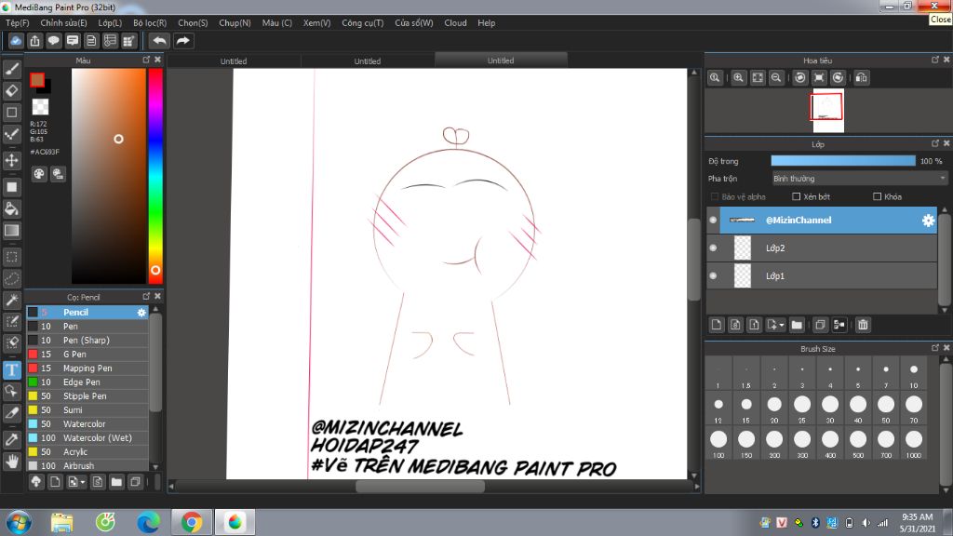953x536 pixels.
Task: Select the Gradient tool
Action: click(11, 231)
